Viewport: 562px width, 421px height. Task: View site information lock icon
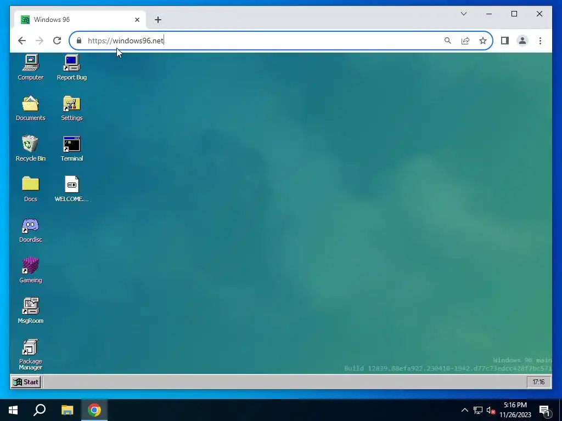click(79, 41)
